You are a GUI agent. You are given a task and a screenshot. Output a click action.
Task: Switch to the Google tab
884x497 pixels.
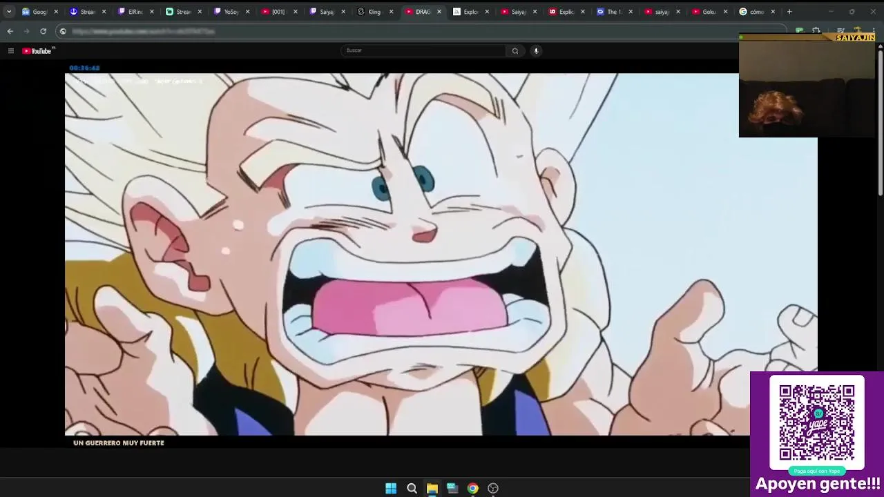click(40, 12)
